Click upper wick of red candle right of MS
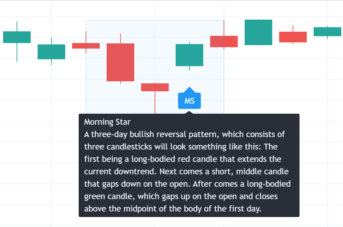The height and width of the screenshot is (227, 343). [224, 28]
